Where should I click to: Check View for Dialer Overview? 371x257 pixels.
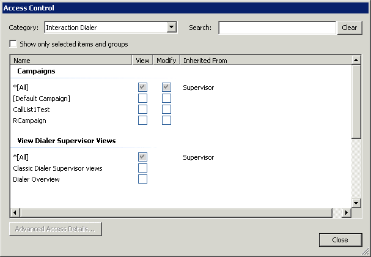point(142,179)
